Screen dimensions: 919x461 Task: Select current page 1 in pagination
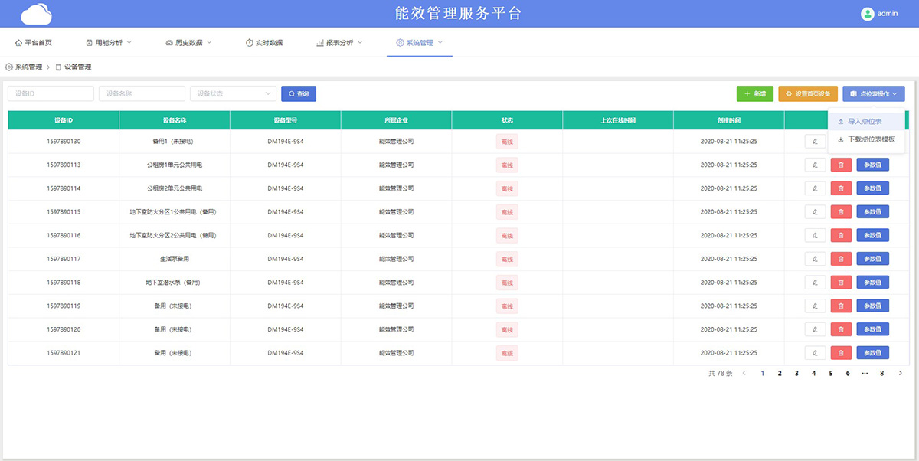763,374
